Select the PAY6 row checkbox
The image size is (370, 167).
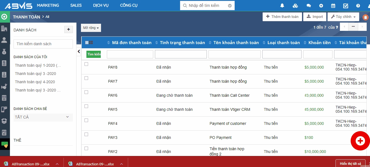[x=86, y=92]
